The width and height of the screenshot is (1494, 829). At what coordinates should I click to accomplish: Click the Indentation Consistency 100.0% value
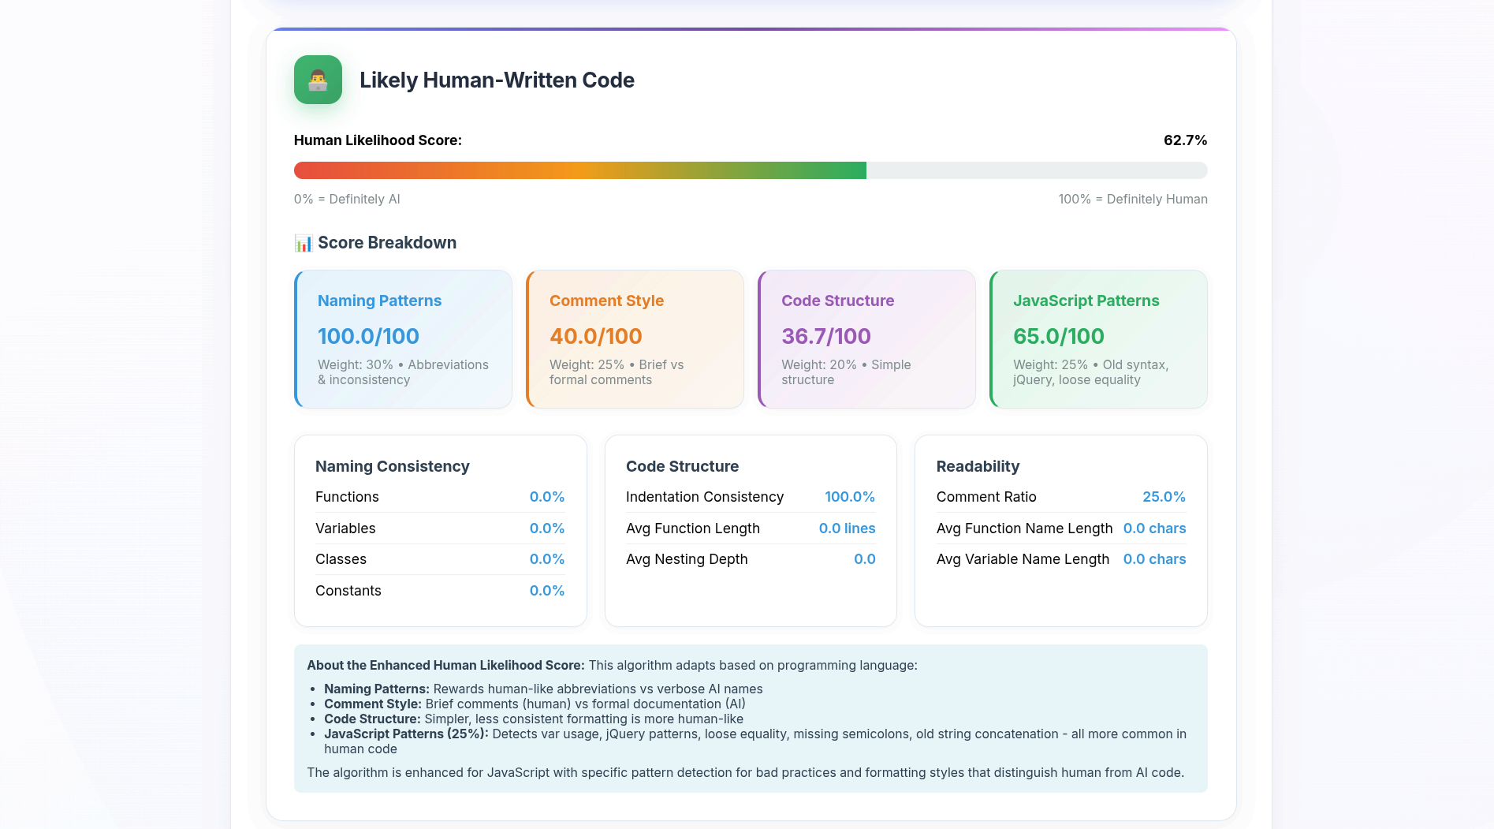tap(849, 497)
